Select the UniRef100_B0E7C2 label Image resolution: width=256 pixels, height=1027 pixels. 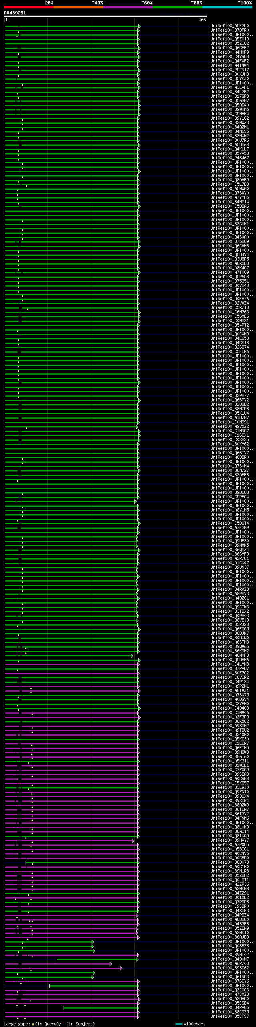230,673
